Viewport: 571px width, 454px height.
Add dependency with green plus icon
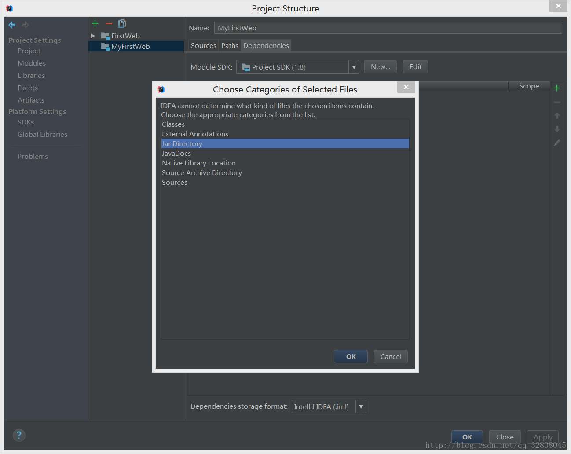pos(557,88)
